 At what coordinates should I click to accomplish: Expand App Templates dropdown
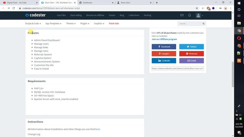pyautogui.click(x=53, y=24)
